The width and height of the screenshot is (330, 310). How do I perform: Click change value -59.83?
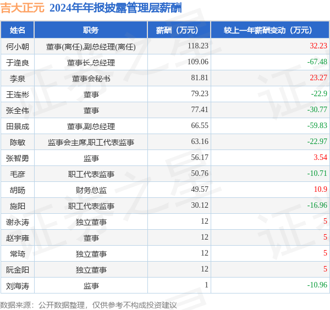coord(317,125)
